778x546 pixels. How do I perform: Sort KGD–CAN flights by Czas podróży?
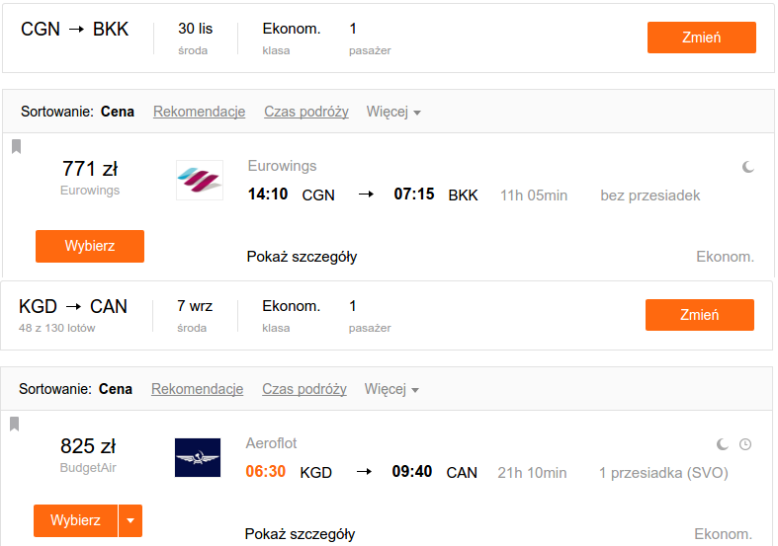coord(304,389)
